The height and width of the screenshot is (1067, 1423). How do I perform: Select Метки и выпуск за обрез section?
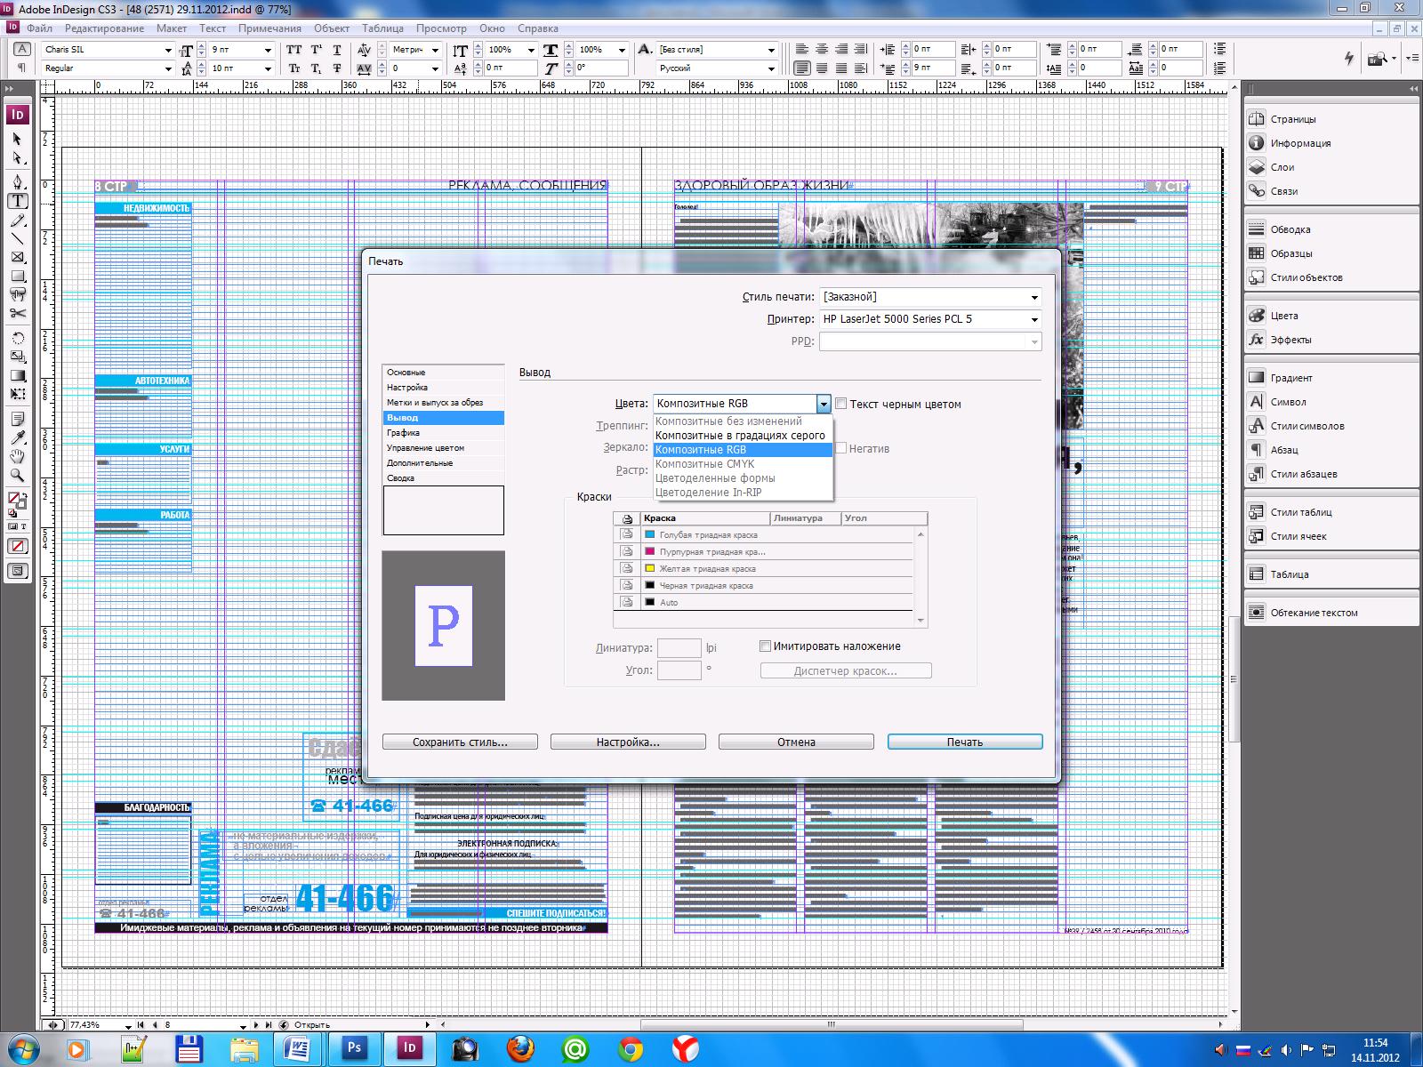pos(443,403)
